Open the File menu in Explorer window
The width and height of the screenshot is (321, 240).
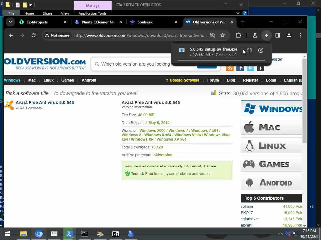pos(11,13)
